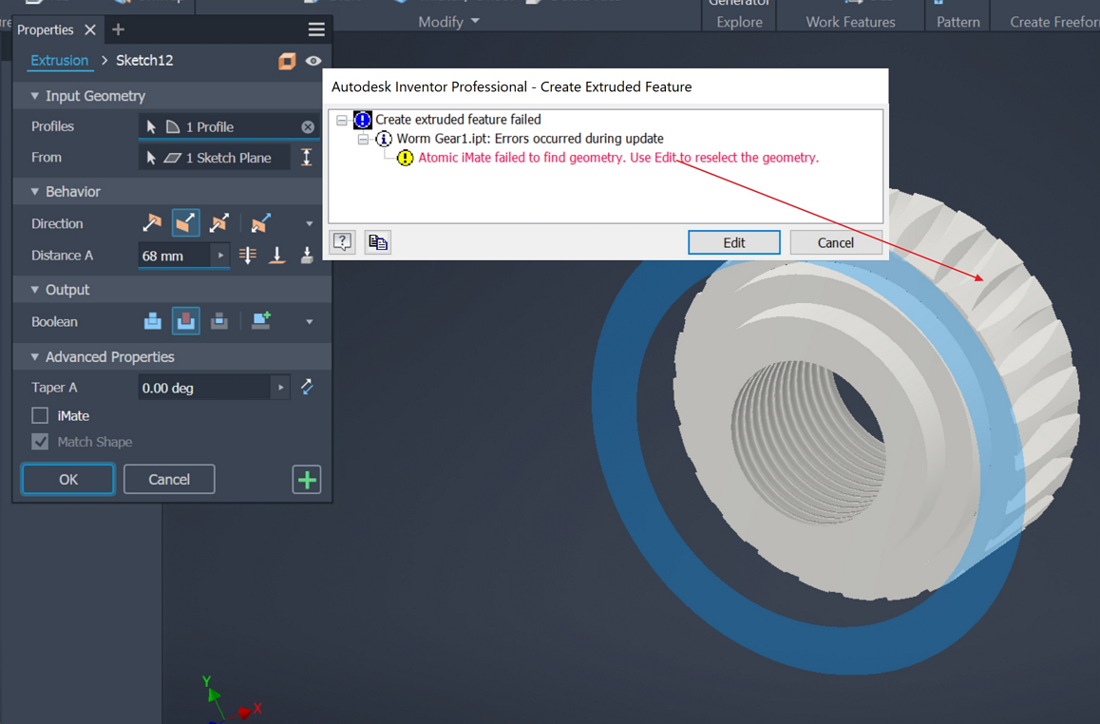1100x724 pixels.
Task: Open the Modify panel dropdown
Action: pos(449,22)
